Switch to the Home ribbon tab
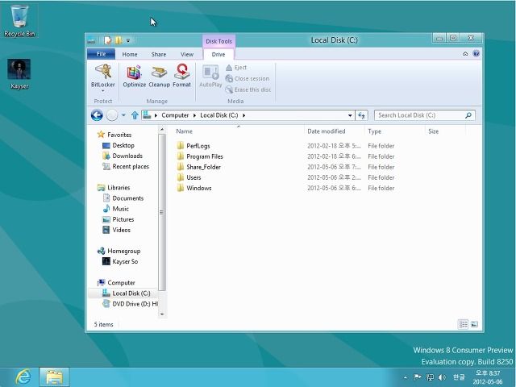Viewport: 516px width, 387px height. (130, 54)
